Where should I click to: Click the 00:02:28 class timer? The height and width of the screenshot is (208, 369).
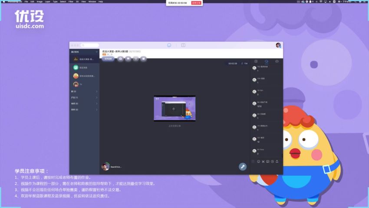(233, 64)
